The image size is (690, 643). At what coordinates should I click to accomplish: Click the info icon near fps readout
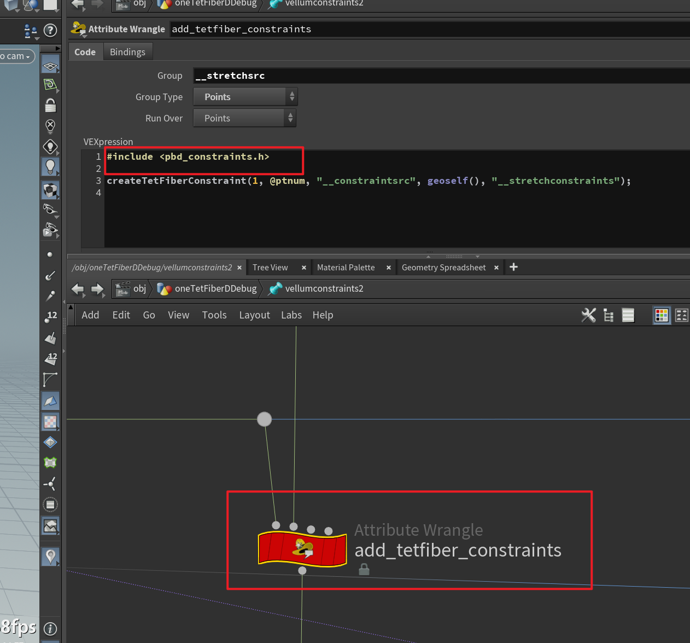coord(50,629)
